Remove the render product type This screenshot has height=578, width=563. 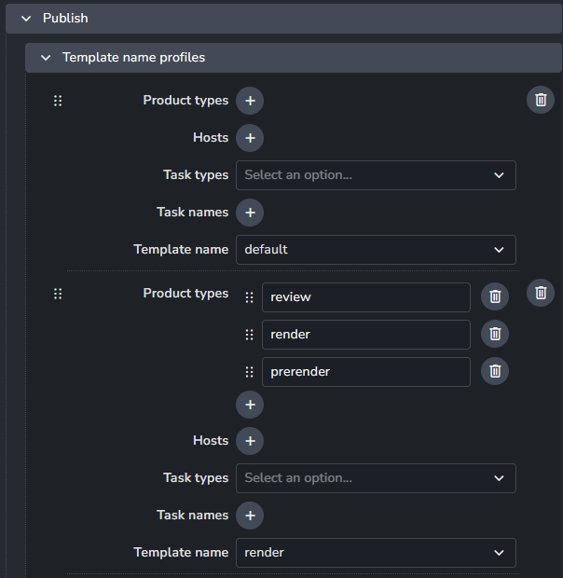click(x=495, y=334)
